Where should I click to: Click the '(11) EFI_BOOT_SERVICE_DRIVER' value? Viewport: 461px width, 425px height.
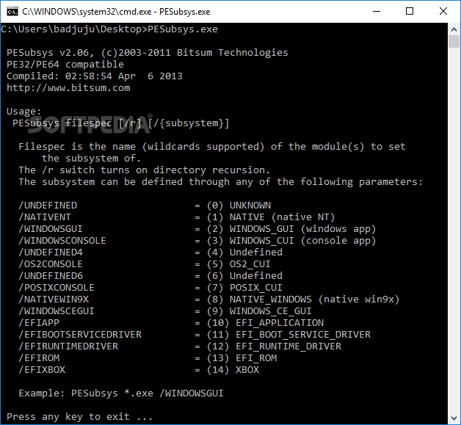click(288, 335)
